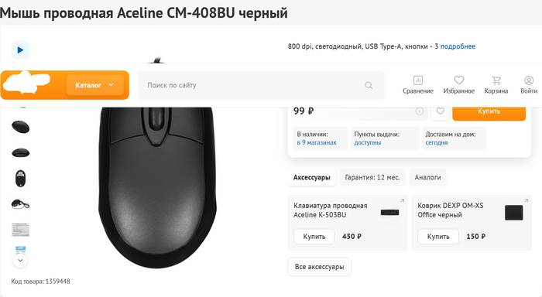Switch to Гарантия: 12 мес. tab

pyautogui.click(x=372, y=178)
